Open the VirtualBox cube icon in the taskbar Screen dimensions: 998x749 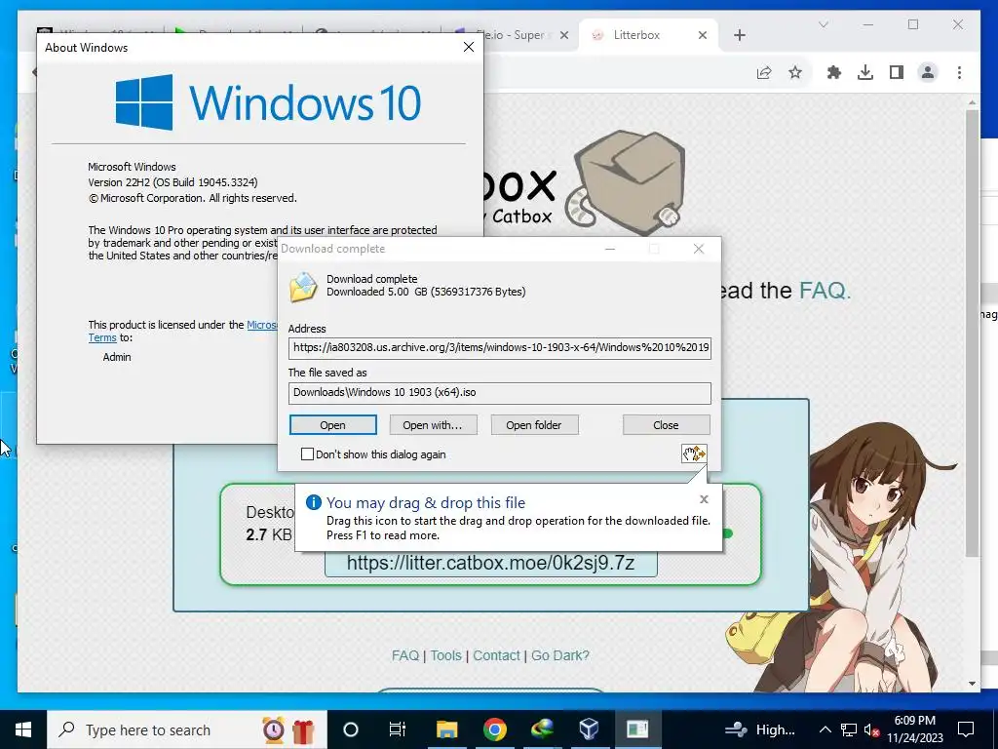point(590,729)
